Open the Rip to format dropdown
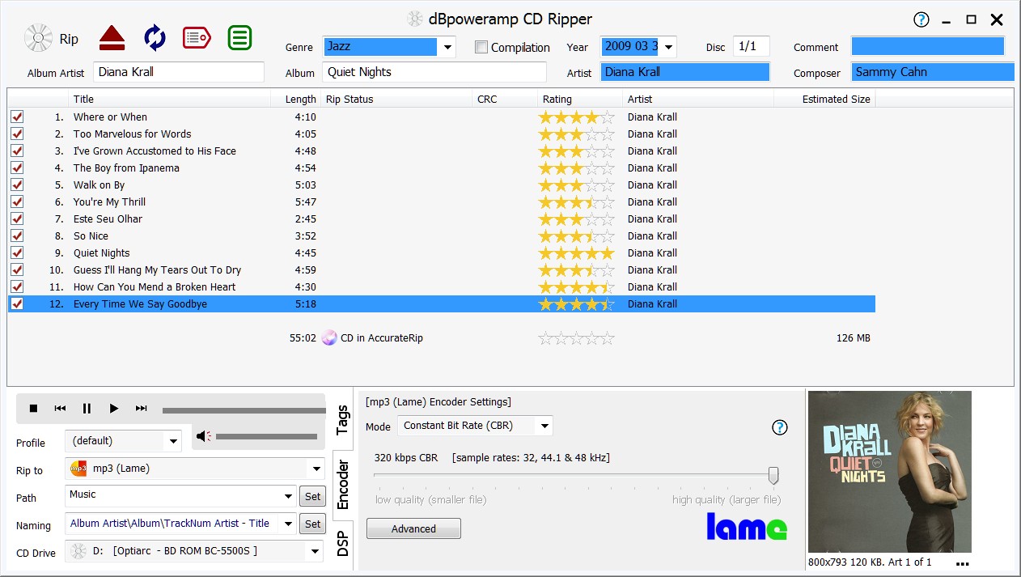The image size is (1021, 577). [x=316, y=468]
